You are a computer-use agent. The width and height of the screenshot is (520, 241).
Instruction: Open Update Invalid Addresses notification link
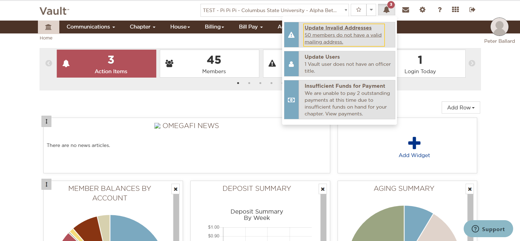tap(338, 28)
